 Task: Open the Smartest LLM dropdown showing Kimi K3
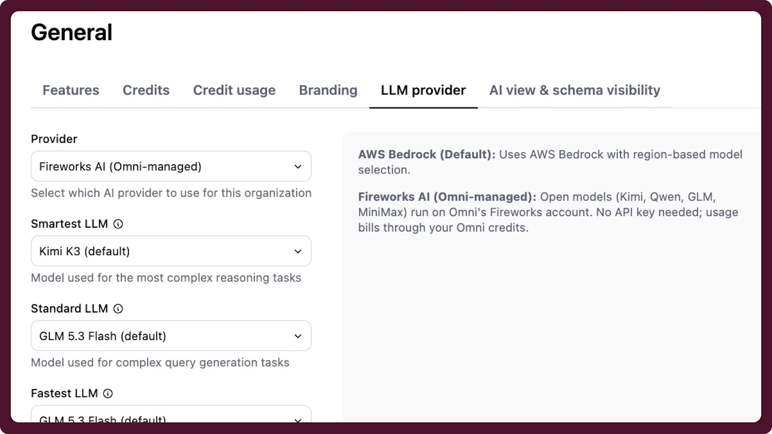tap(171, 251)
